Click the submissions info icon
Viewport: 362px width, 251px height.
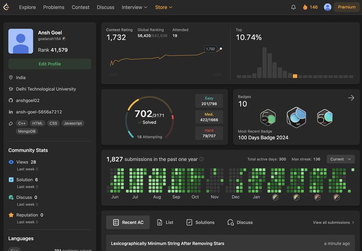coord(201,159)
